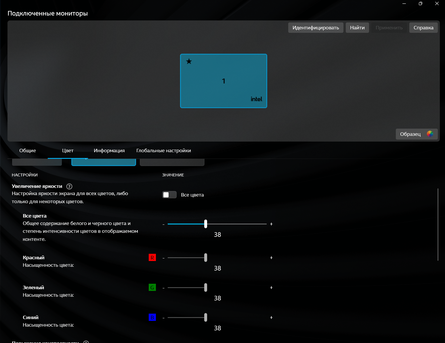Screen dimensions: 445x343
Task: Click the blue B color icon
Action: [x=152, y=317]
